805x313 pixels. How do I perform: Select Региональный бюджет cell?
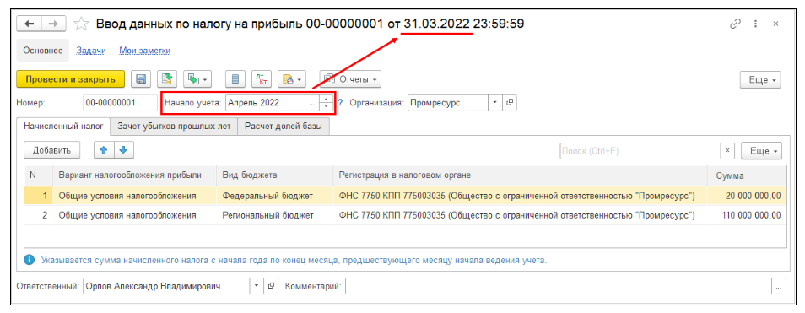point(275,215)
